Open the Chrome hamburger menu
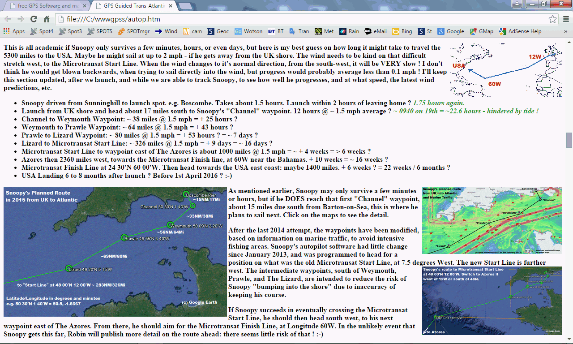The width and height of the screenshot is (573, 344). coord(566,19)
